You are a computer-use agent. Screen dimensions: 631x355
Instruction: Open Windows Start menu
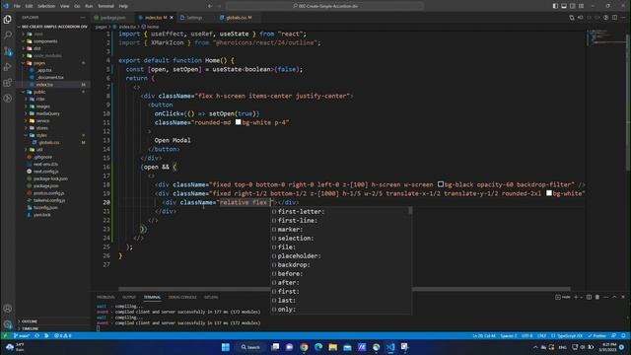click(x=226, y=347)
